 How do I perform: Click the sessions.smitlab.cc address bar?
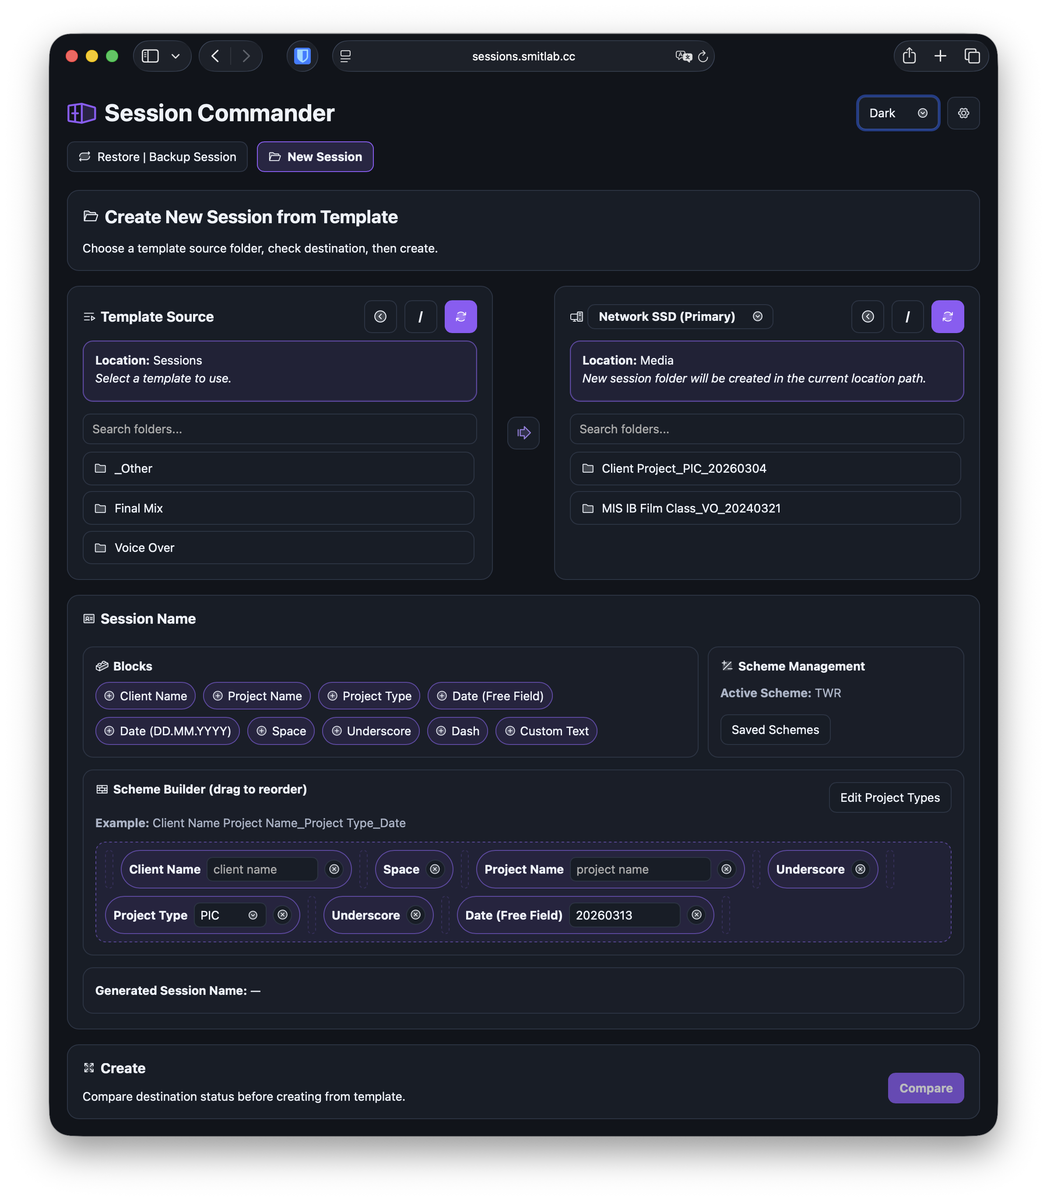pyautogui.click(x=523, y=56)
